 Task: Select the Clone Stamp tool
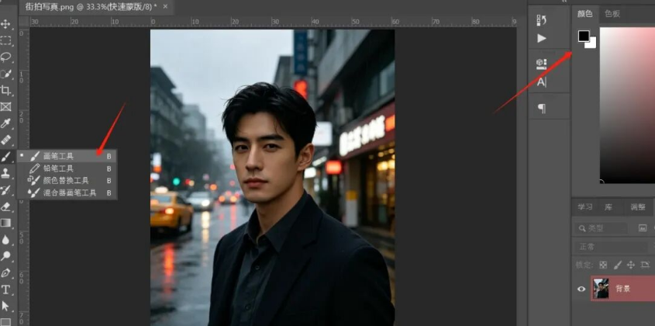[5, 173]
